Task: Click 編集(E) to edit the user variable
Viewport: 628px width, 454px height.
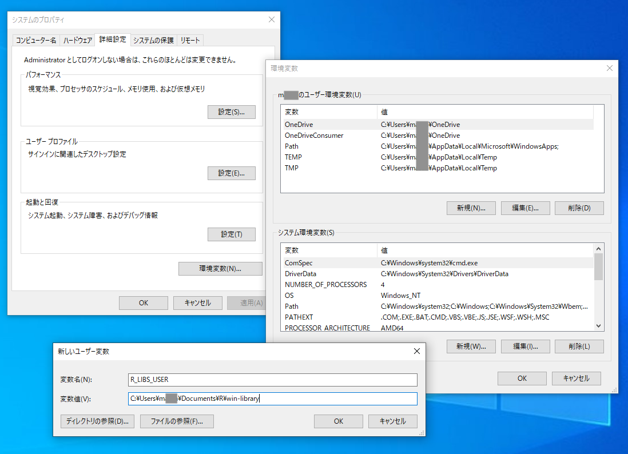Action: click(525, 208)
